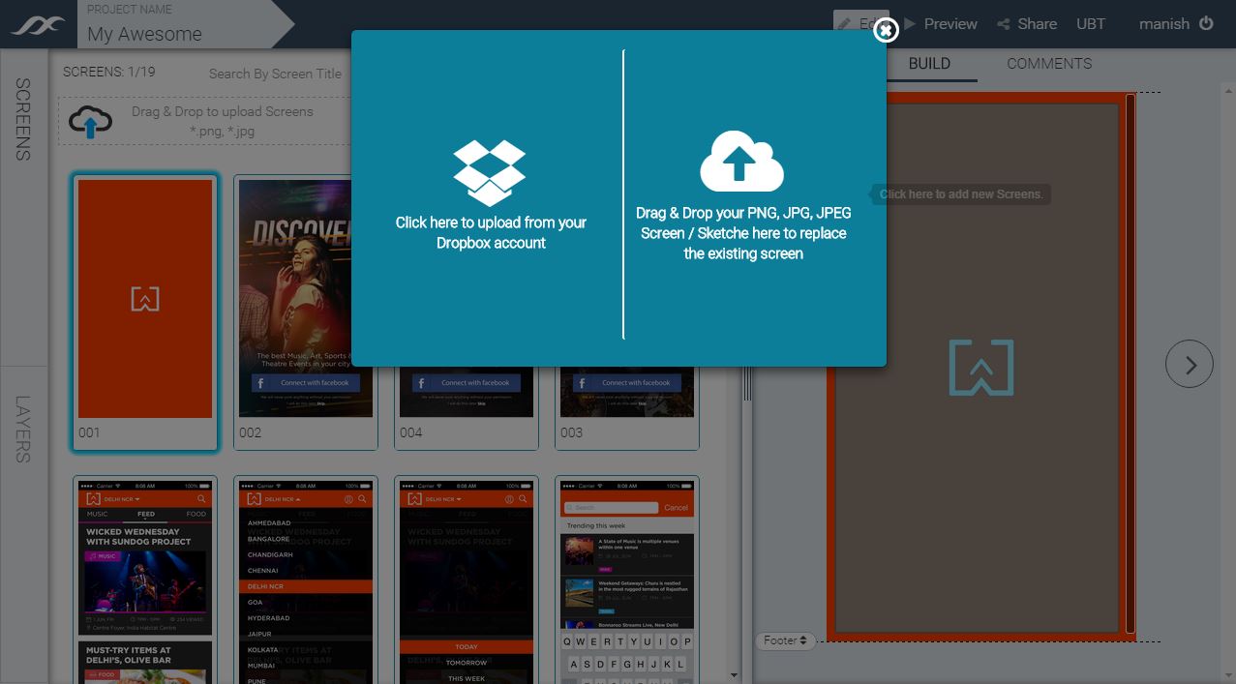Click the UBT link in header
Image resolution: width=1236 pixels, height=684 pixels.
1090,24
